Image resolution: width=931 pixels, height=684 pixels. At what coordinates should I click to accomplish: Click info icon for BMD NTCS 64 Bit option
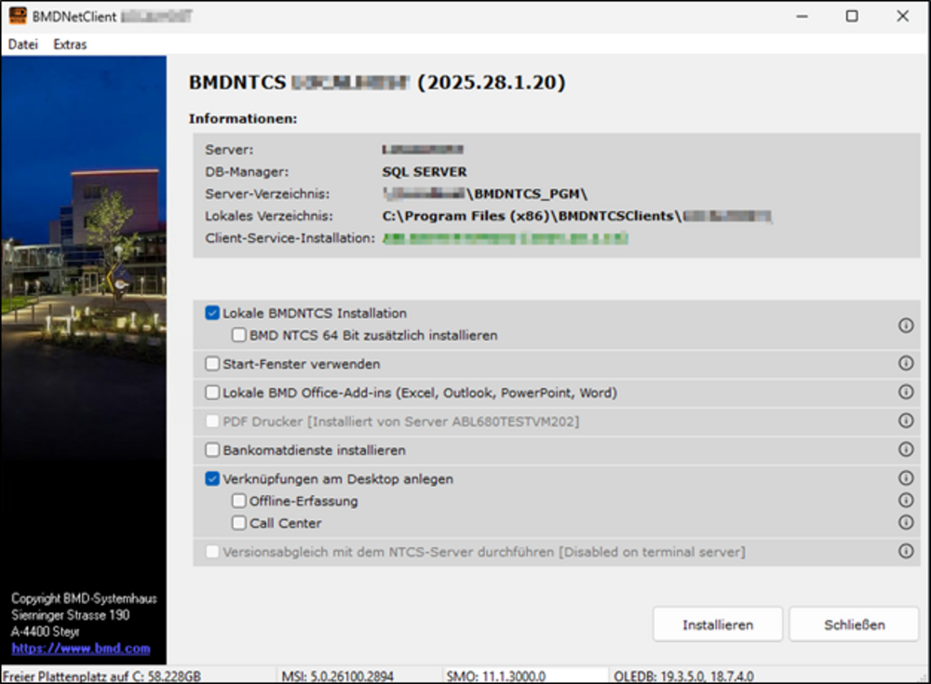tap(905, 326)
